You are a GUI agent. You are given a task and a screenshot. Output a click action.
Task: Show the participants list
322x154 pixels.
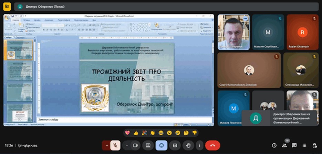pyautogui.click(x=284, y=145)
